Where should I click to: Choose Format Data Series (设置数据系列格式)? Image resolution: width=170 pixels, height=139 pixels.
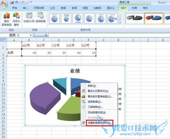[x=99, y=123]
